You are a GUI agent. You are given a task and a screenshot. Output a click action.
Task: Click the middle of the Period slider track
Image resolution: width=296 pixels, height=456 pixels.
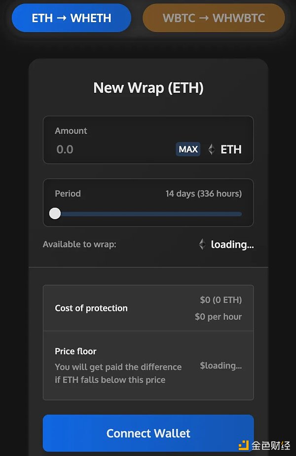(x=148, y=214)
